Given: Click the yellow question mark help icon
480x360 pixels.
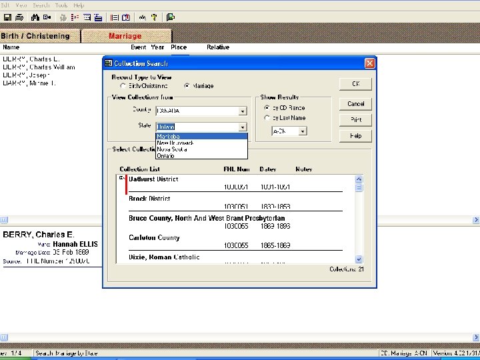Looking at the screenshot, I should tap(154, 17).
